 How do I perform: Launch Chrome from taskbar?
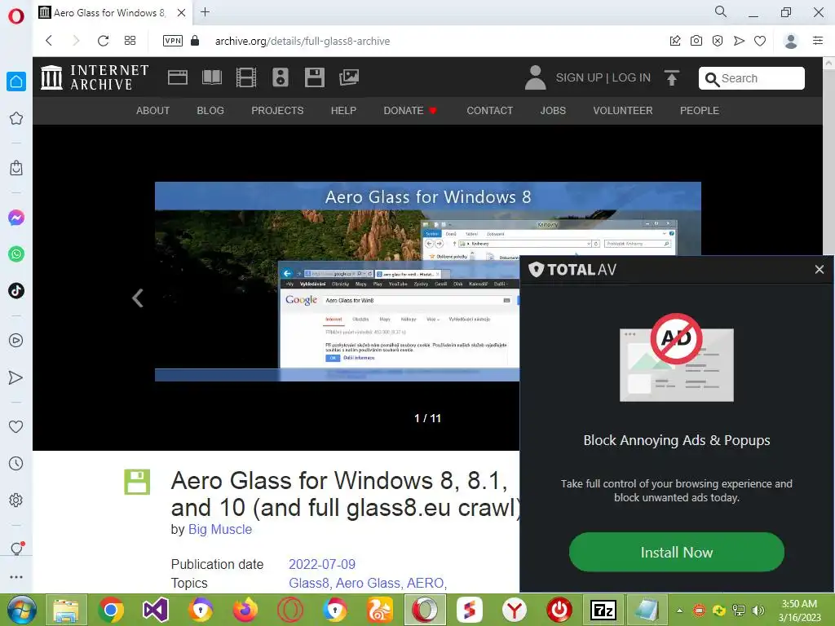111,610
